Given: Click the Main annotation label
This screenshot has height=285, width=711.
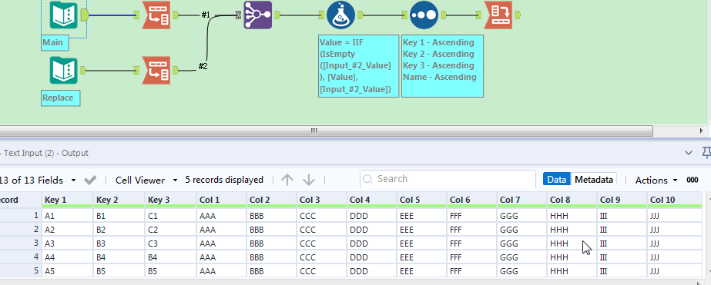Looking at the screenshot, I should (55, 43).
